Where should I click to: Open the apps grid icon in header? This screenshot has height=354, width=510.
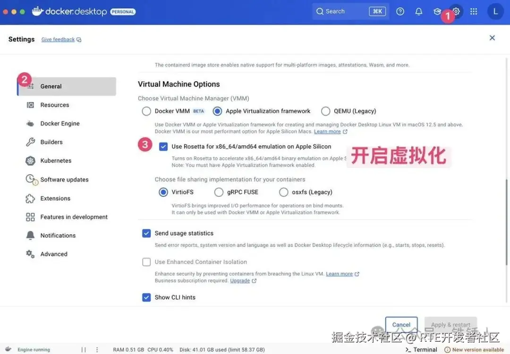tap(474, 11)
